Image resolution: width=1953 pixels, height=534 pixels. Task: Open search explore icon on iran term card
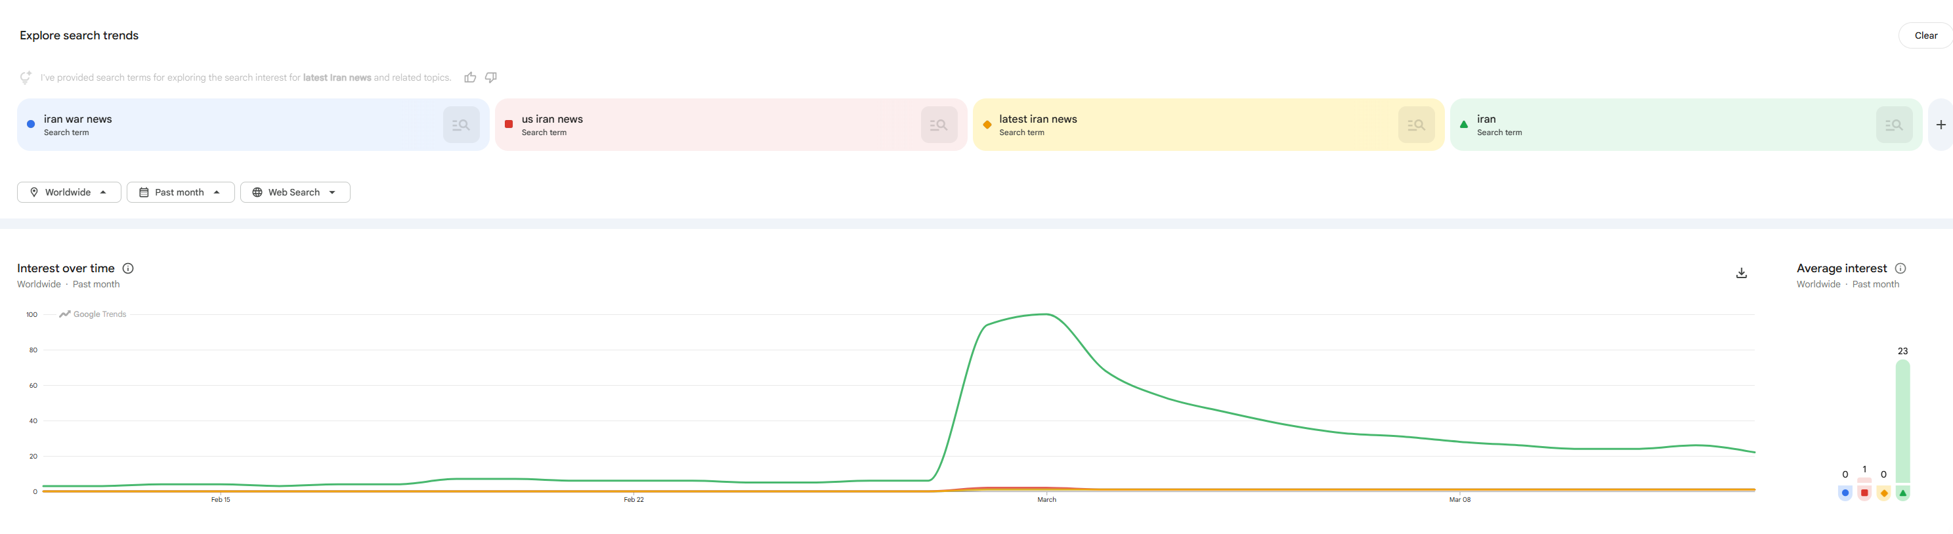point(1893,125)
